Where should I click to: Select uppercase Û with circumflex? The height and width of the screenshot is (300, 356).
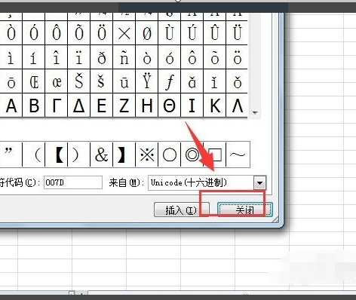[215, 33]
